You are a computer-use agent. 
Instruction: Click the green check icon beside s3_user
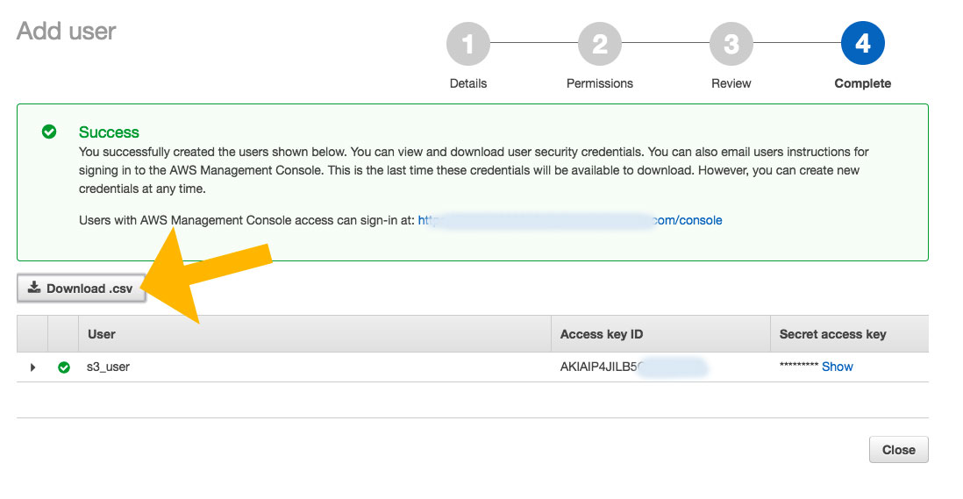(x=64, y=367)
